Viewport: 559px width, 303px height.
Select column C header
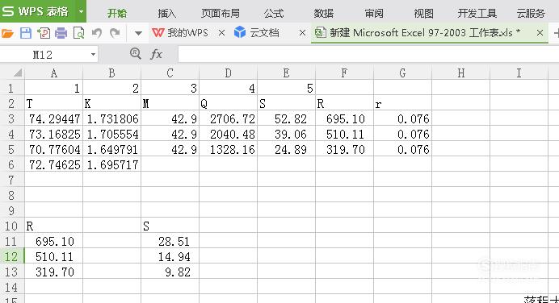(170, 73)
